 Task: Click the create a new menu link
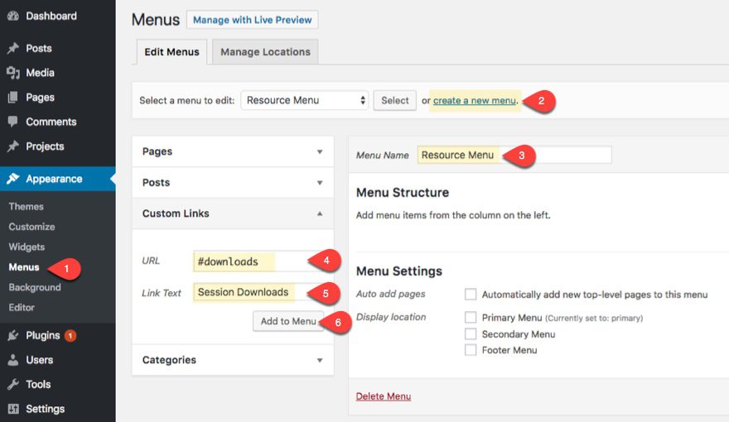pyautogui.click(x=474, y=101)
